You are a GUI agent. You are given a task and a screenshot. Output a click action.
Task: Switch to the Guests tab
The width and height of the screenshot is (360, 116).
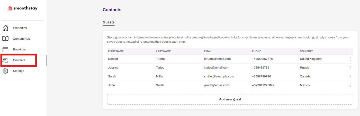109,22
